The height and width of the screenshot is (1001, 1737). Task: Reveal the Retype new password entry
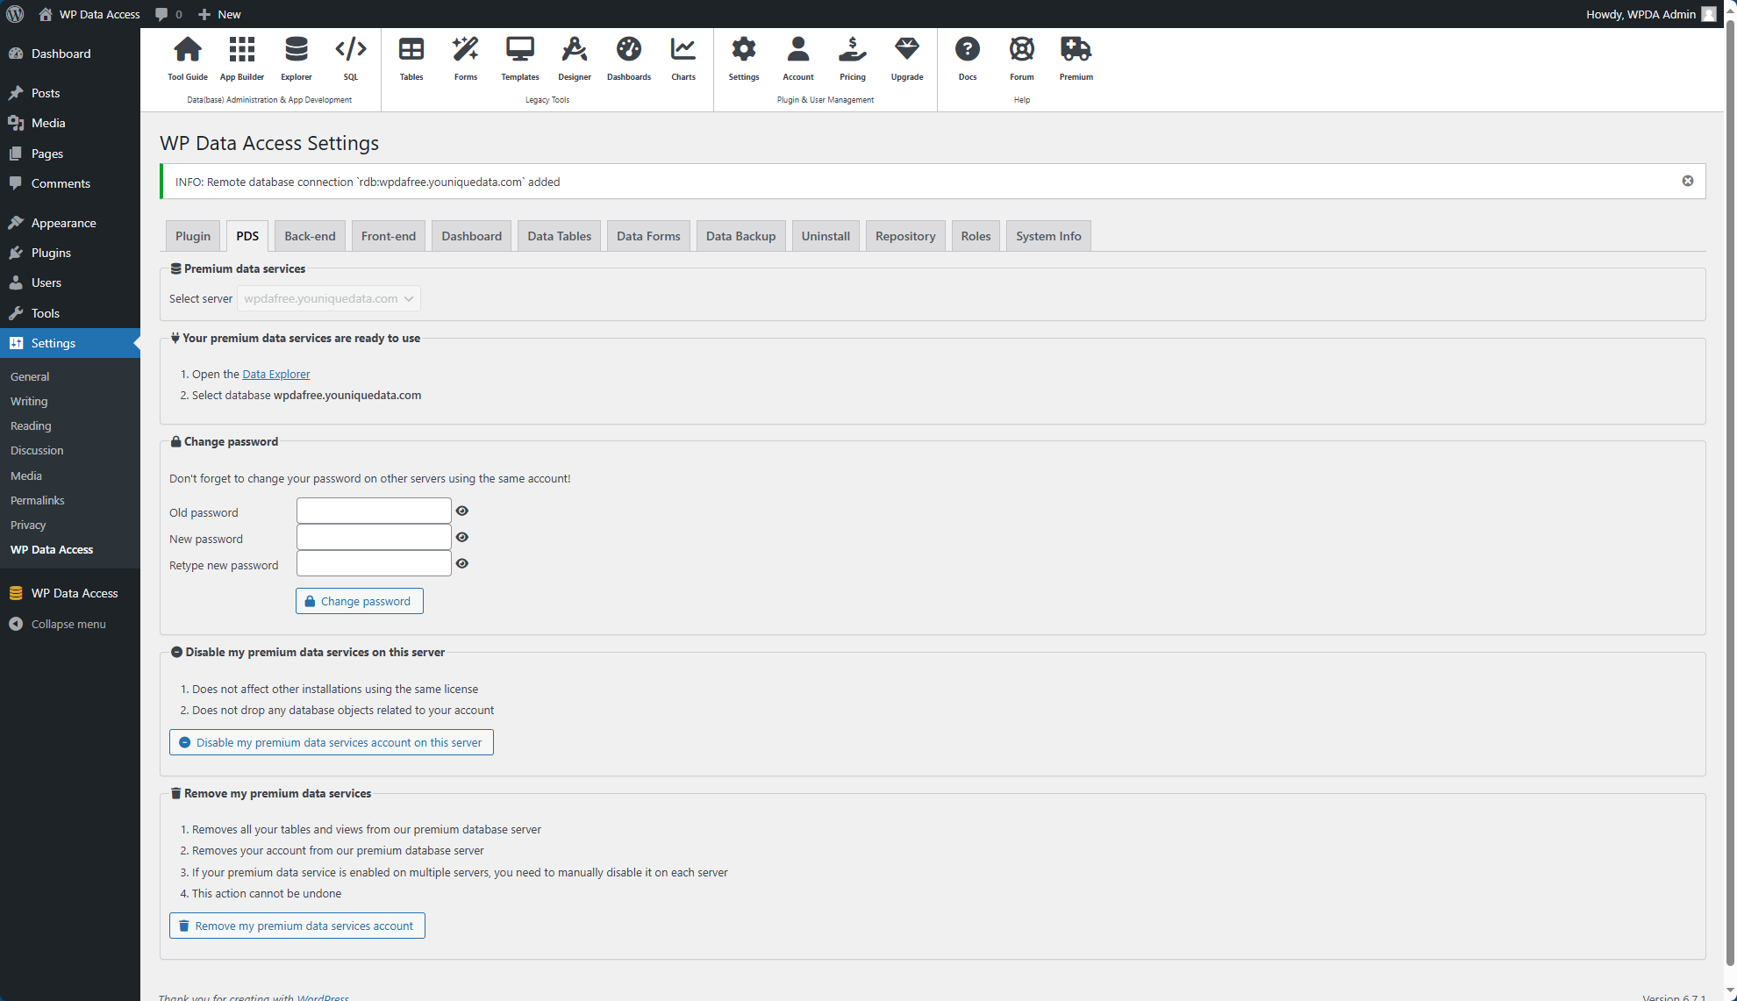pyautogui.click(x=461, y=563)
